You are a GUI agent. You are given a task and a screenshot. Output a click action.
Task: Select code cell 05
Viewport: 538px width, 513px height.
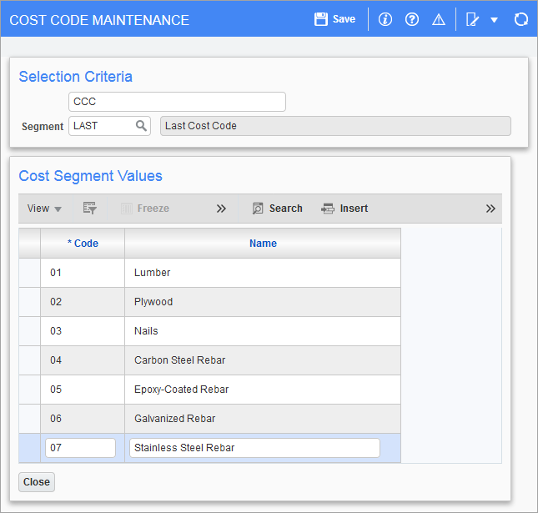(x=83, y=390)
